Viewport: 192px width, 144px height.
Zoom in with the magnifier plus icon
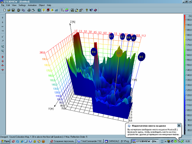click(x=2, y=47)
